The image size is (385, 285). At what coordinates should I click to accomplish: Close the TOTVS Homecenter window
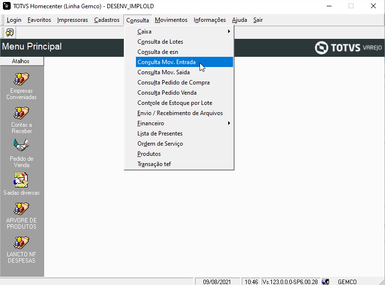(373, 6)
